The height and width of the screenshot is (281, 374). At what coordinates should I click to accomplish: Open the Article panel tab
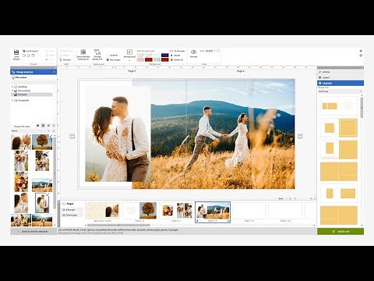[340, 72]
